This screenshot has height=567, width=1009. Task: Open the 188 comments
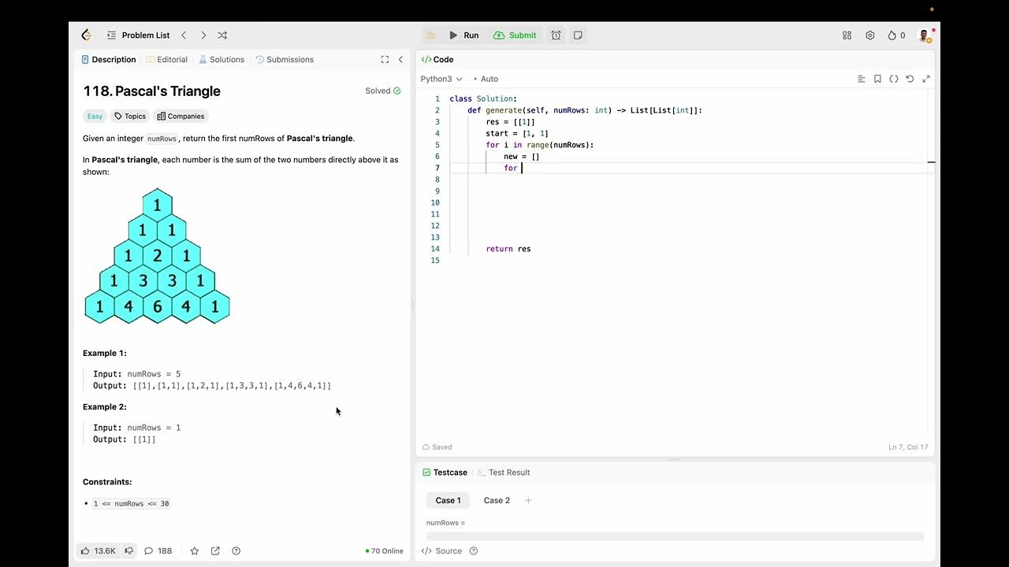pos(158,551)
